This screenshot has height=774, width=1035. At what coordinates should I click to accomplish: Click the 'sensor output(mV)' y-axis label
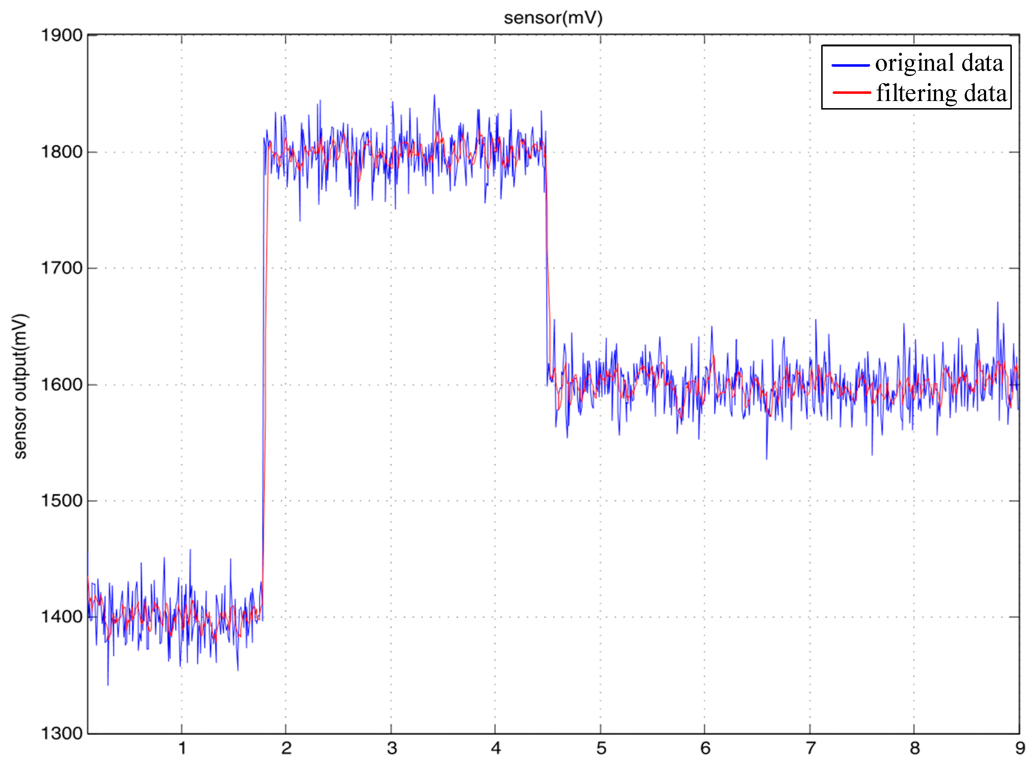tap(20, 386)
